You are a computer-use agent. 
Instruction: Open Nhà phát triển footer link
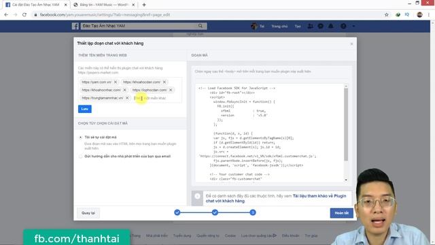157,235
